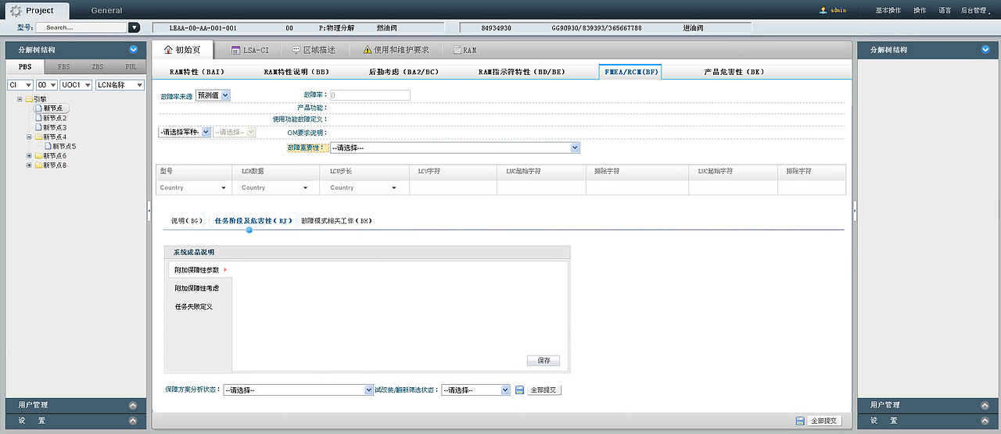This screenshot has height=434, width=1001.
Task: Expand the 新节点6 tree node
Action: tap(29, 155)
